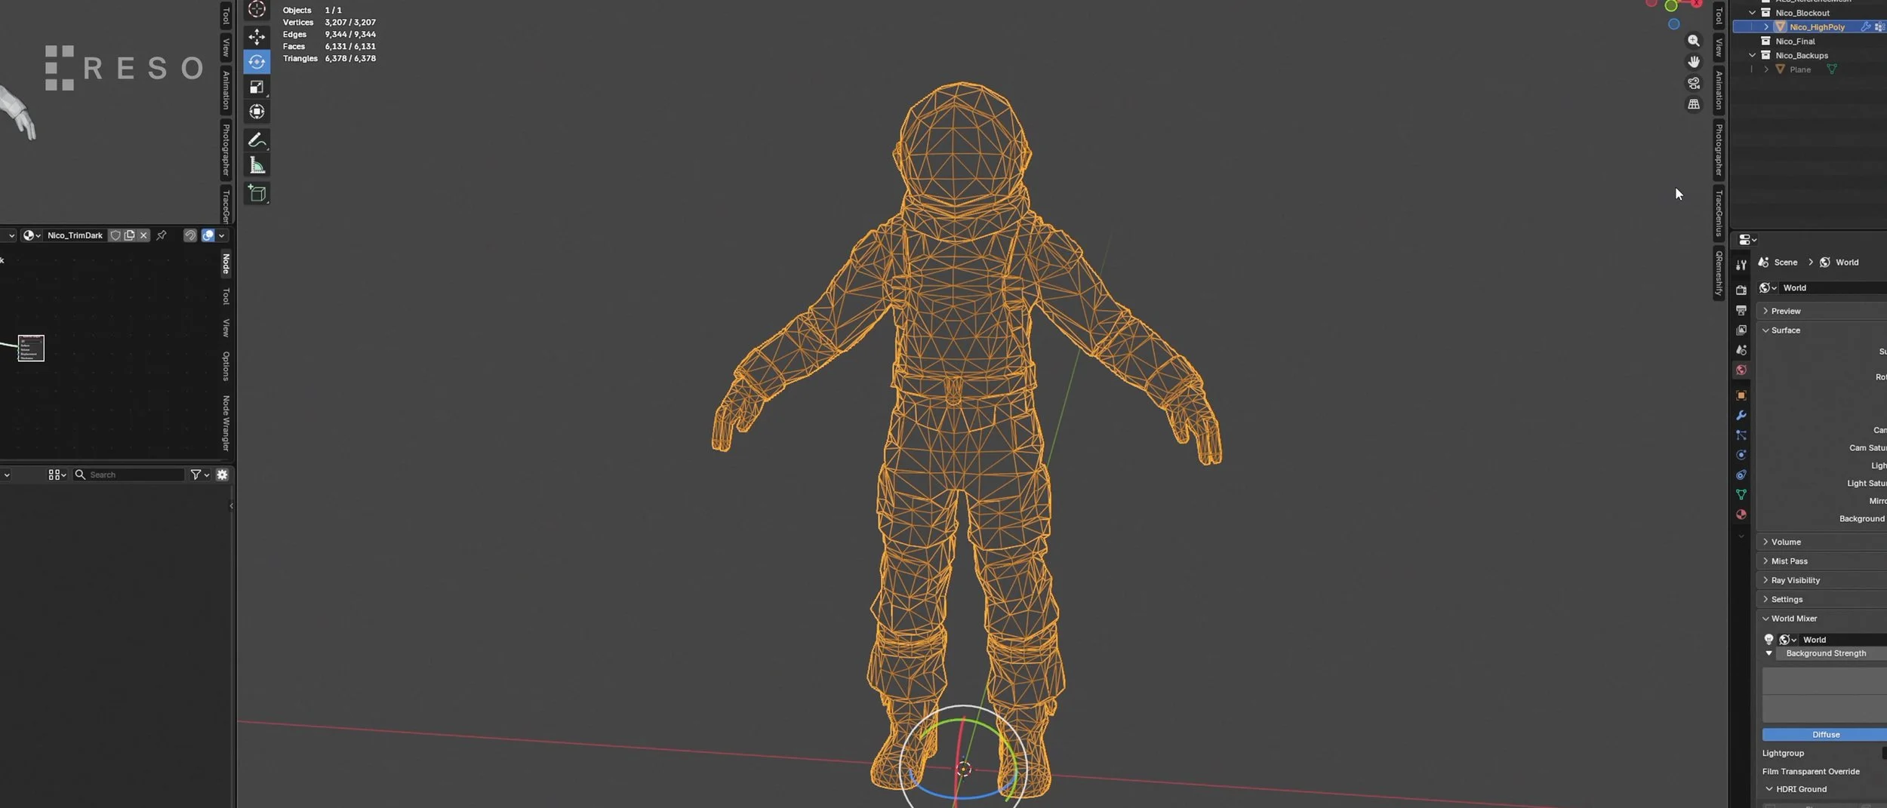Open material browse dropdown beside Nico_TrimDark
Image resolution: width=1887 pixels, height=808 pixels.
(x=32, y=235)
